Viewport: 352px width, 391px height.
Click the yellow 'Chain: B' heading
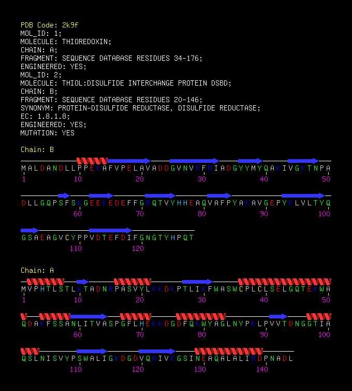click(37, 150)
